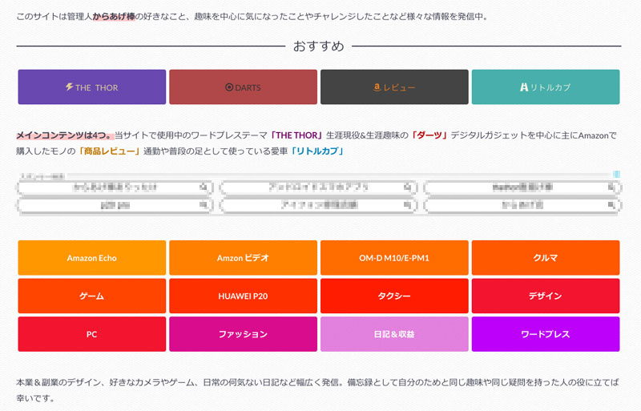Click the paragraph starting 本業＆副業のデザイン
Screen dimensions: 641x411
[x=317, y=390]
